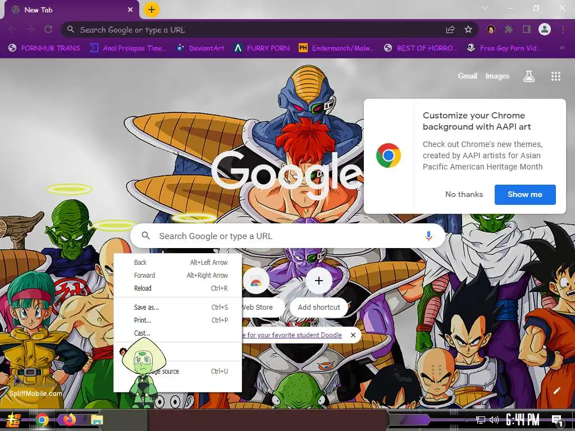Select Print... in the context menu

[x=177, y=320]
